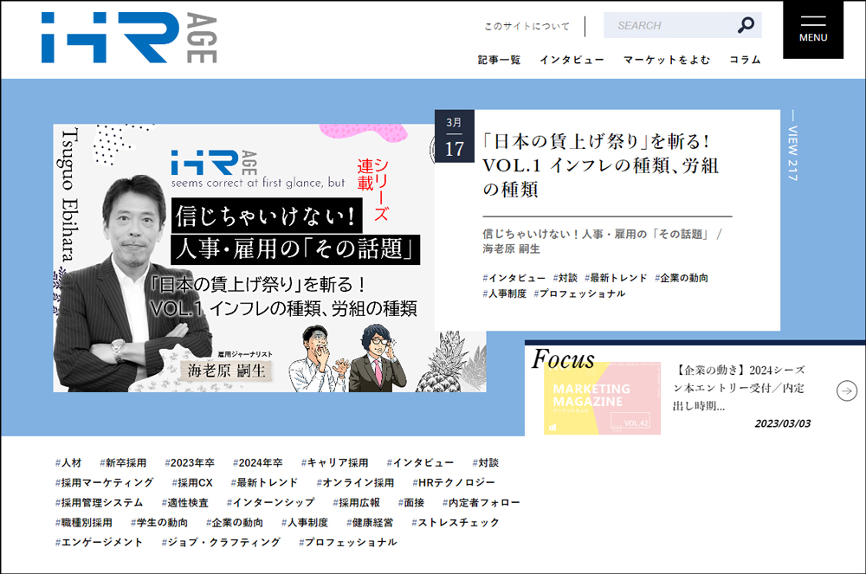
Task: Select tag #企業の動向 in bottom tag list
Action: tap(234, 522)
